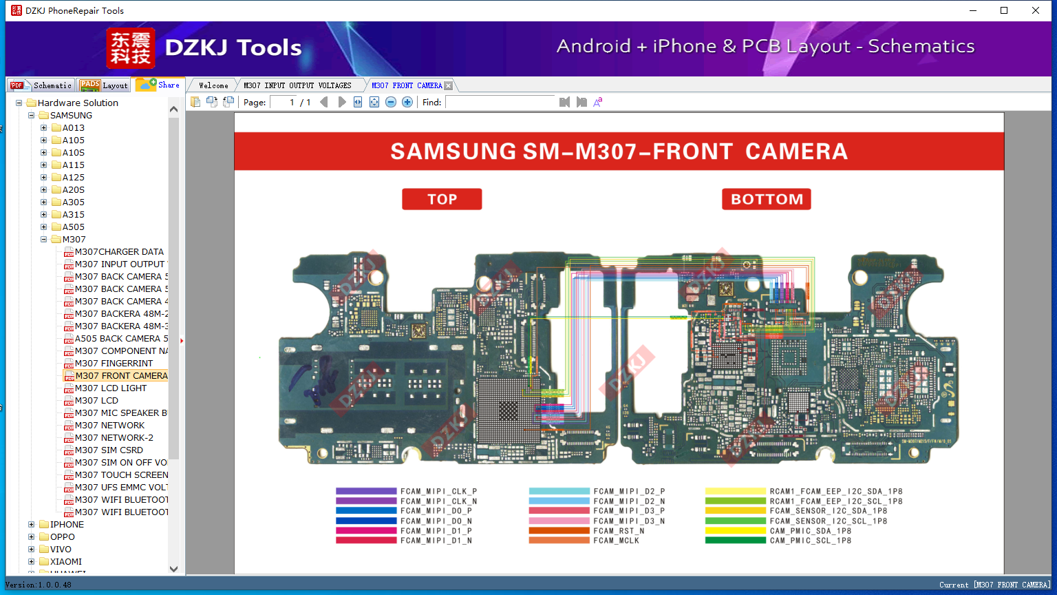Click the PDF icon beside M307 TOUCH SCREEN
Screen dimensions: 1057x595
69,475
